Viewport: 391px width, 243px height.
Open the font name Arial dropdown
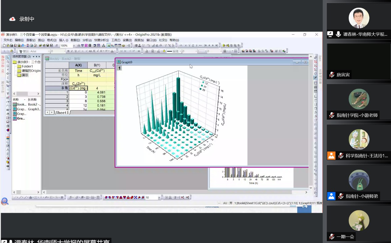49,51
